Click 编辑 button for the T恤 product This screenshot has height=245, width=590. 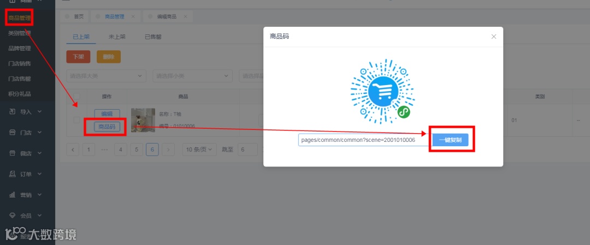pyautogui.click(x=107, y=114)
